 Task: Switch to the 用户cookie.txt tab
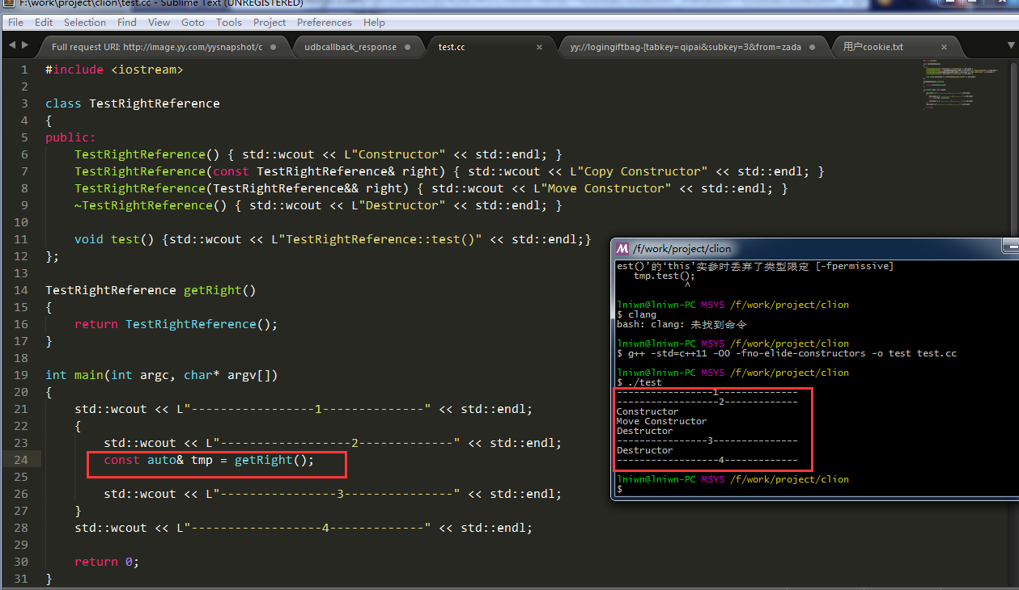[x=873, y=47]
